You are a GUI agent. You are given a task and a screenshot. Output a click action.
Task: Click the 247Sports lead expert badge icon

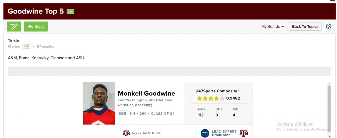[205, 133]
